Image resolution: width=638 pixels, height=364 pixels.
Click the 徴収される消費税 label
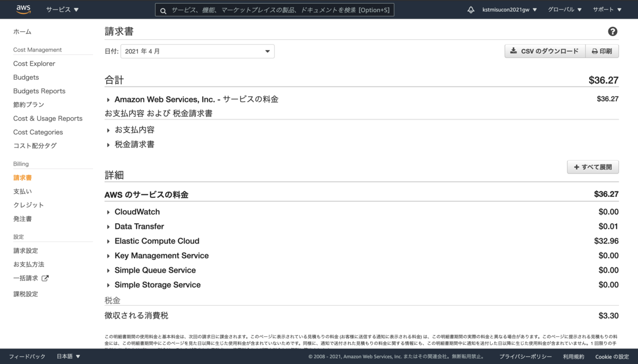pyautogui.click(x=137, y=316)
